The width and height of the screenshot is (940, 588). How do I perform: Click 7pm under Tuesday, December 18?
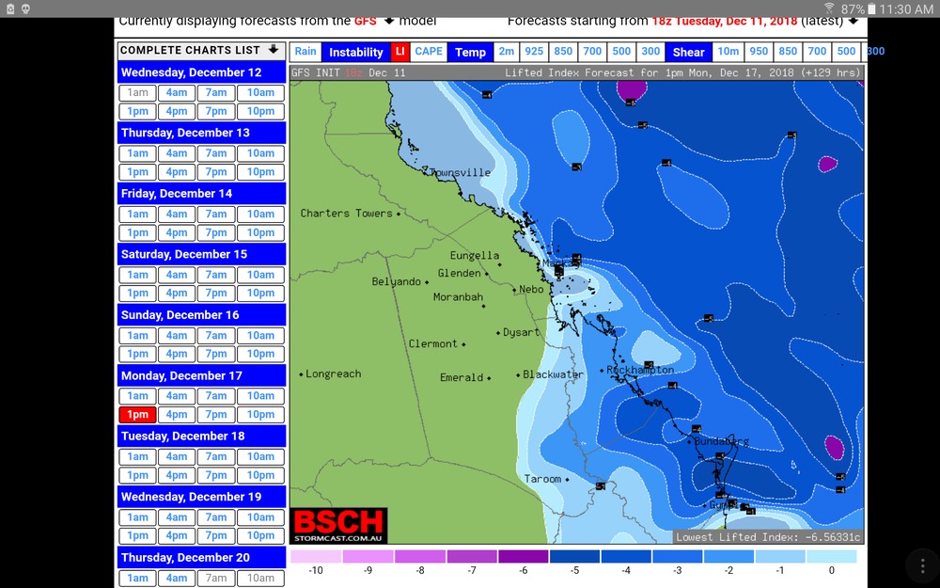216,475
